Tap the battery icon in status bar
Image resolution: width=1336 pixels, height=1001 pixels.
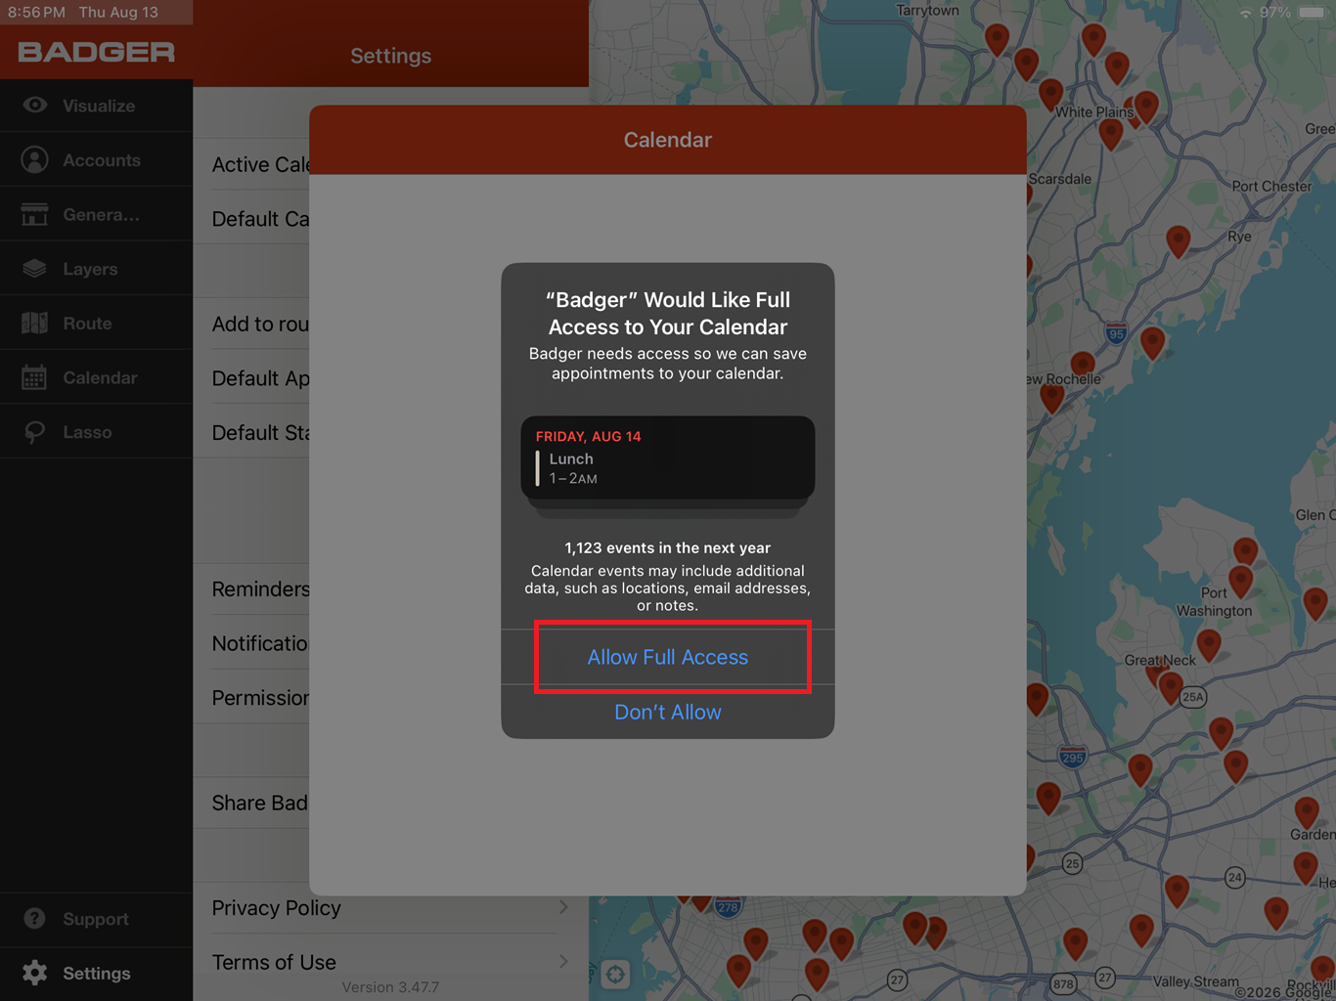[1312, 13]
